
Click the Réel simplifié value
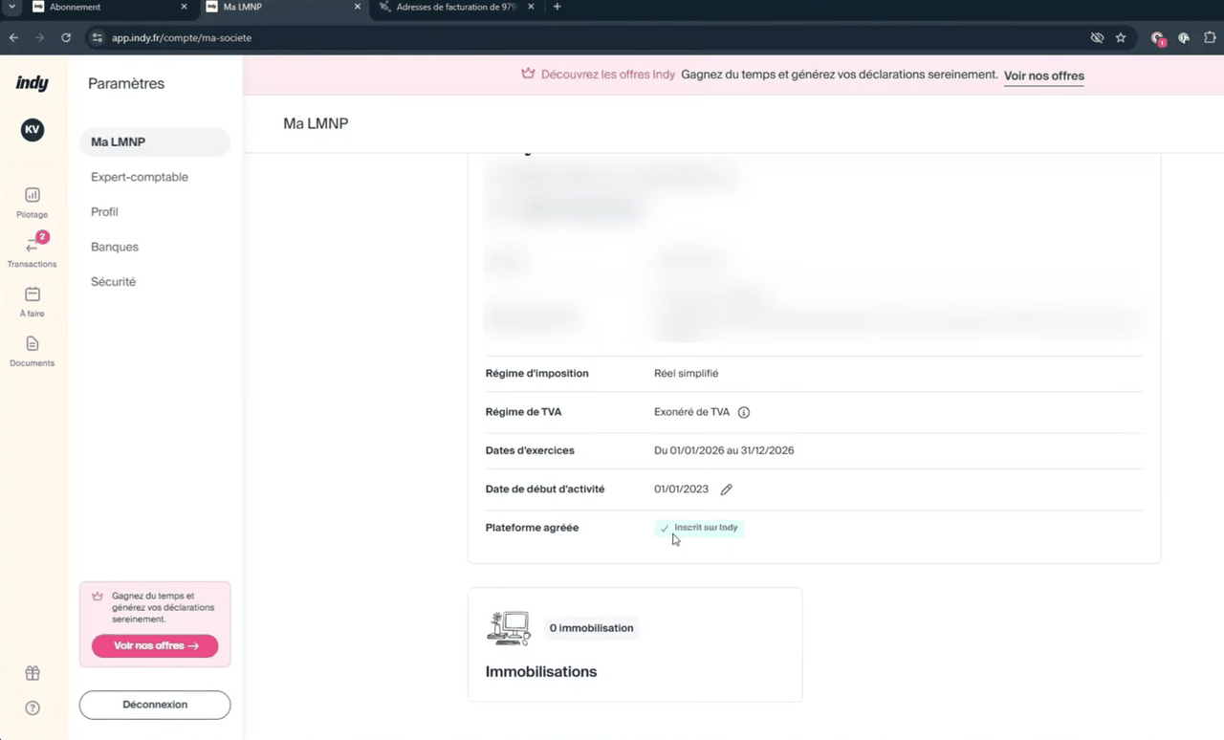pos(686,374)
